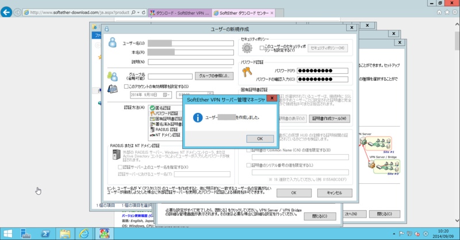Image resolution: width=460 pixels, height=240 pixels.
Task: Switch to ダウンロード - SoftEther VPN tab
Action: pos(180,13)
